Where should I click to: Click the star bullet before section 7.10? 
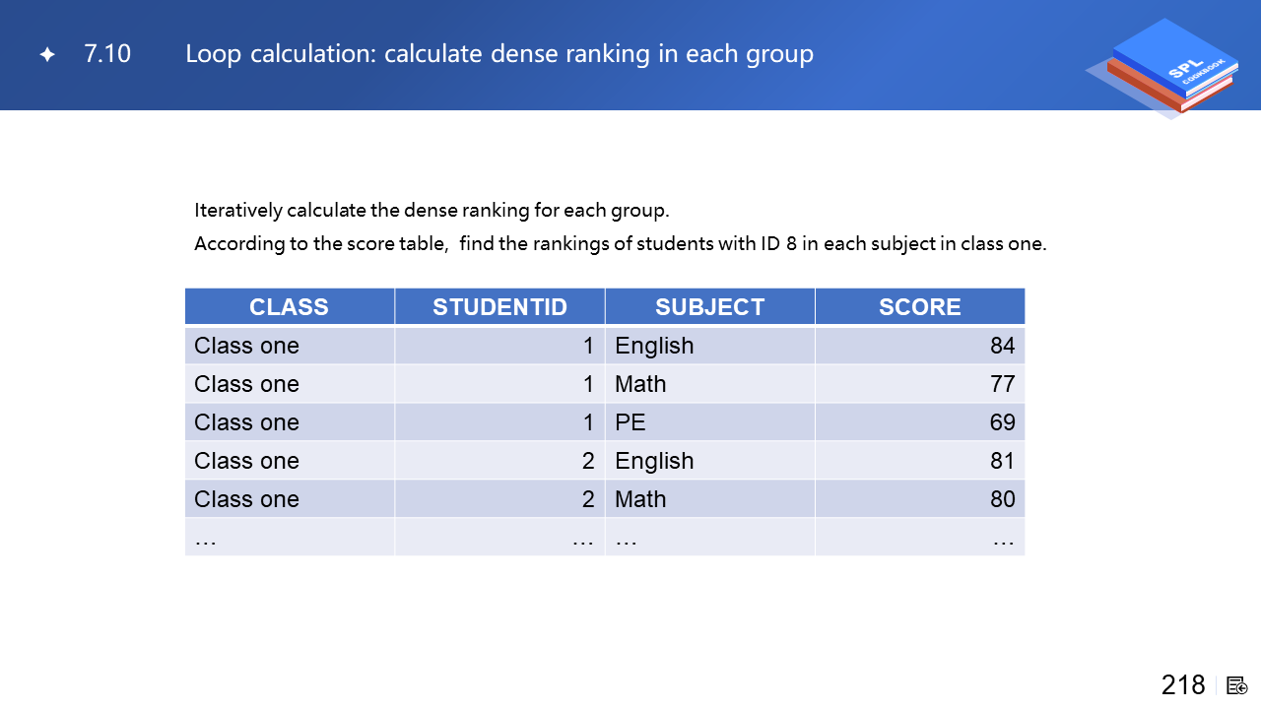tap(47, 55)
